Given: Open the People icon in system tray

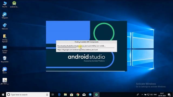Looking at the screenshot, I should [138, 95].
